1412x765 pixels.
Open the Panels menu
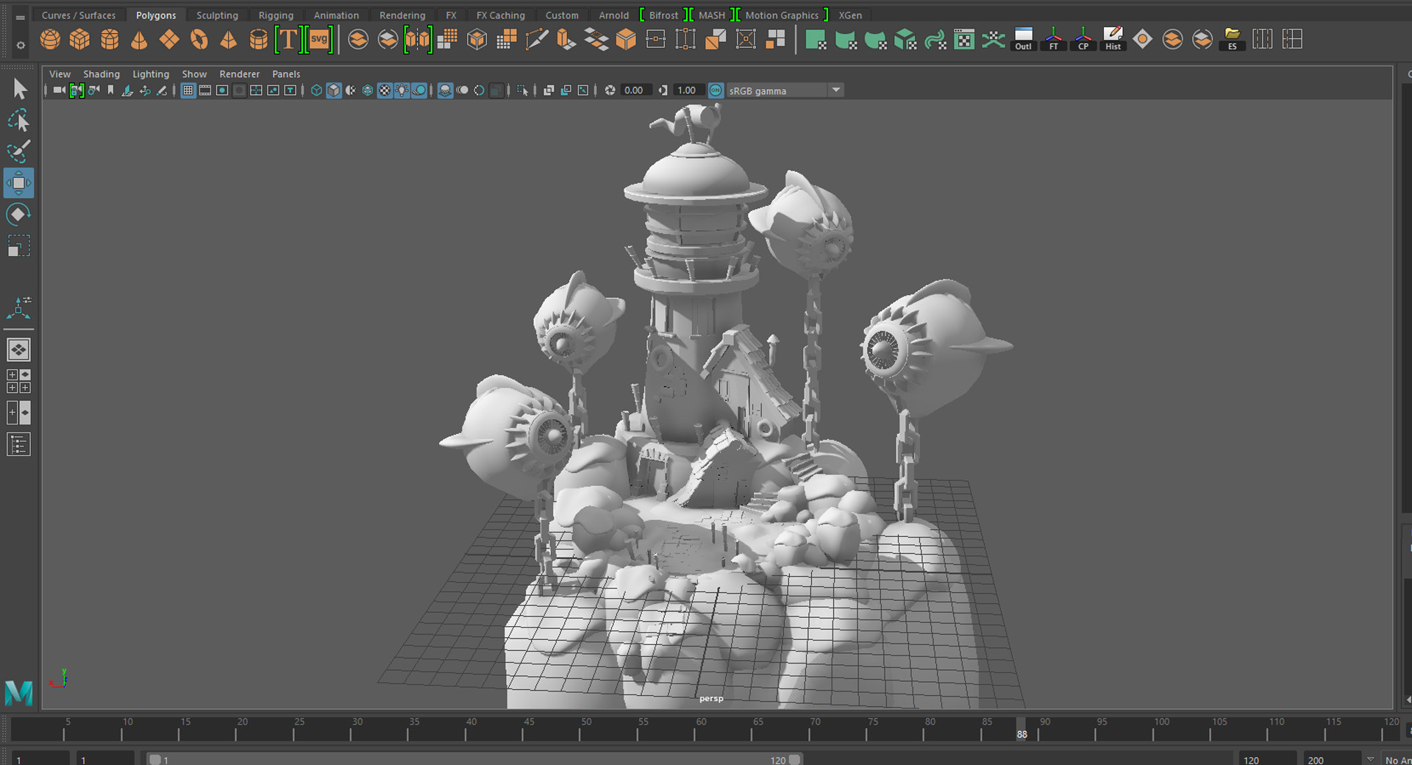click(286, 74)
